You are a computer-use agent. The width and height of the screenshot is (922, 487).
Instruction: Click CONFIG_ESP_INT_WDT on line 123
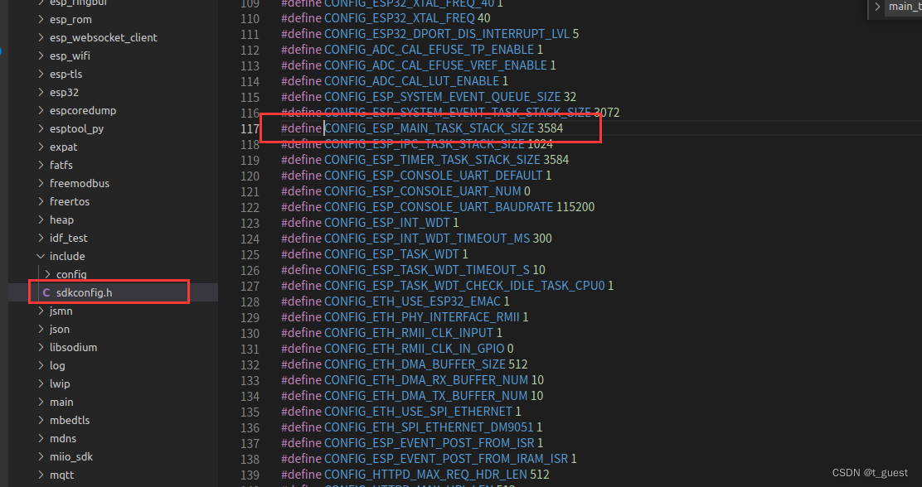[387, 223]
